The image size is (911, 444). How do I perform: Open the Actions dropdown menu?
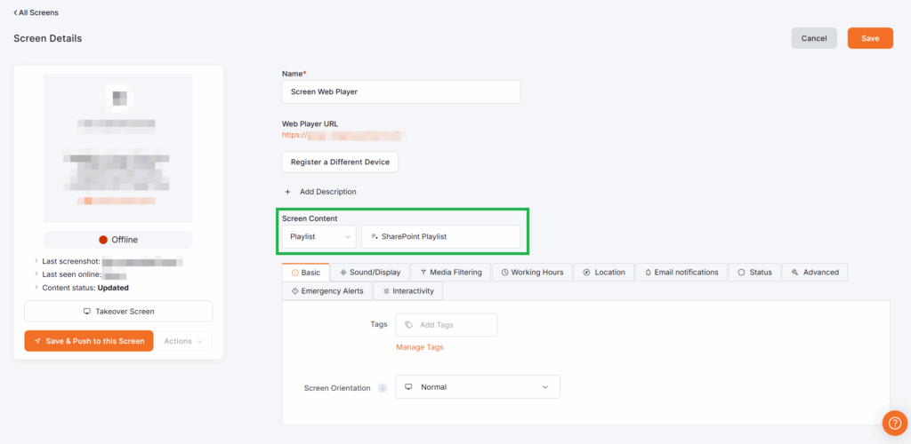pyautogui.click(x=185, y=341)
